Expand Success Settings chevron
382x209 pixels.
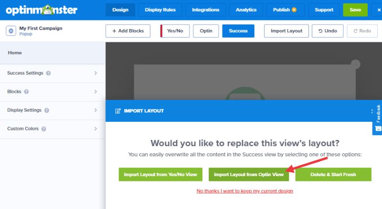pyautogui.click(x=95, y=73)
